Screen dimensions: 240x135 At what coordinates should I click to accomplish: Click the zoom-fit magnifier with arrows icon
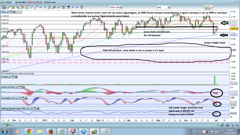pos(227,125)
